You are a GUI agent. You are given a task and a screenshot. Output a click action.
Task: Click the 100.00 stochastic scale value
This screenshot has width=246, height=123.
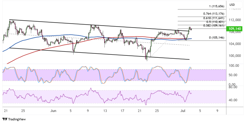point(234,66)
